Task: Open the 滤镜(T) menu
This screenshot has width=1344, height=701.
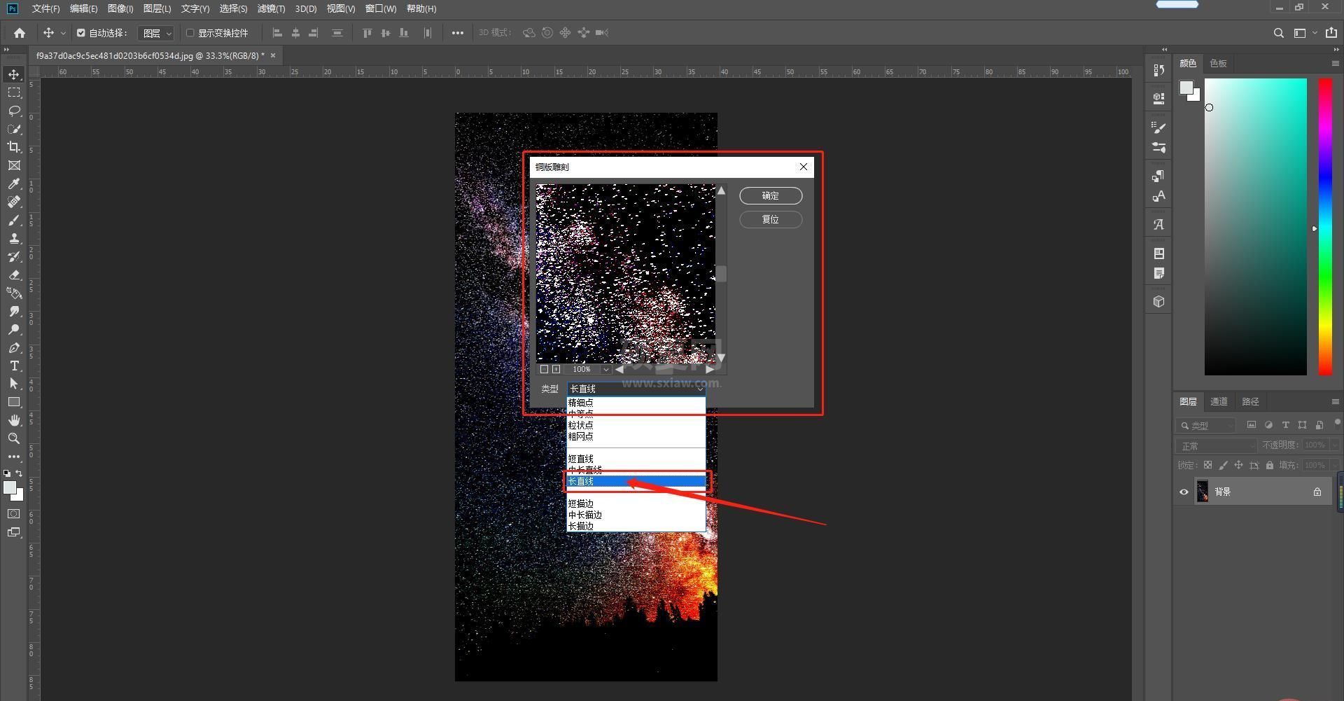Action: [x=271, y=8]
